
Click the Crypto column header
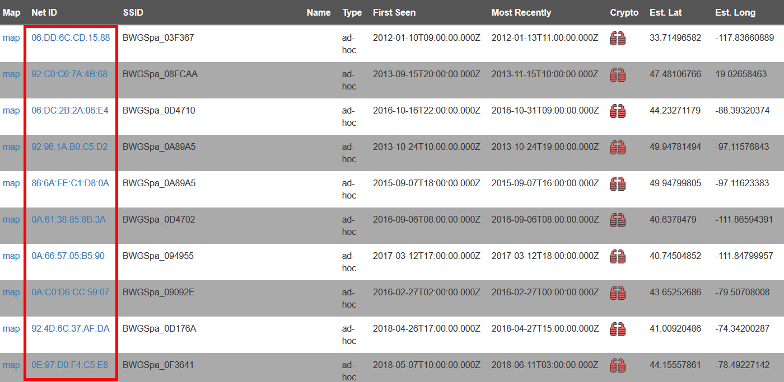click(624, 12)
